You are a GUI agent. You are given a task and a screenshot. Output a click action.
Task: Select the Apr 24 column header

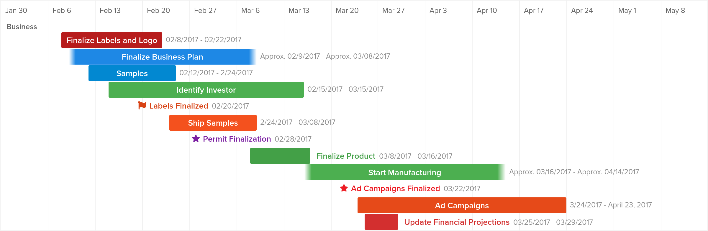tap(582, 11)
